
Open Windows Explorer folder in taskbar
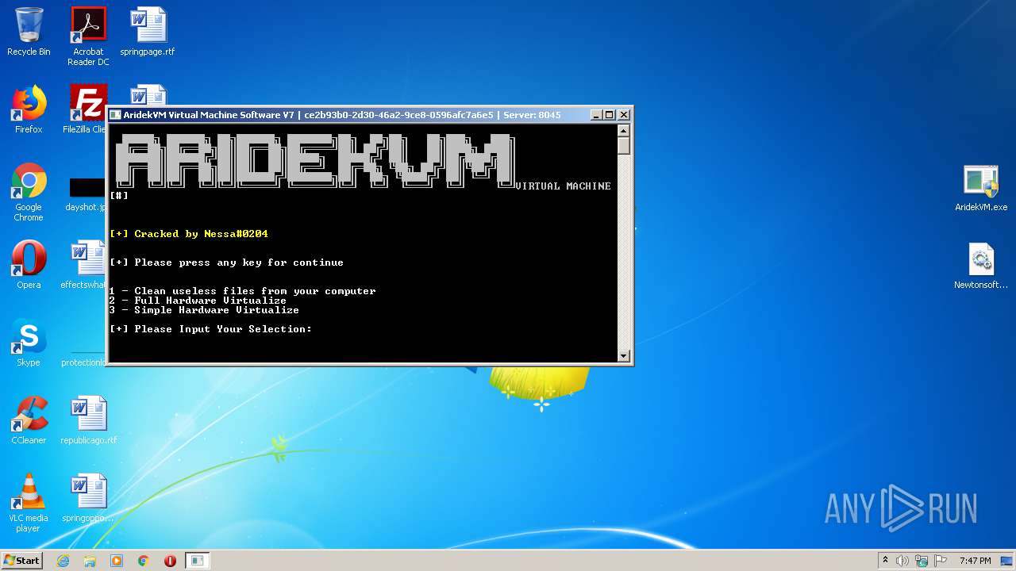point(90,561)
